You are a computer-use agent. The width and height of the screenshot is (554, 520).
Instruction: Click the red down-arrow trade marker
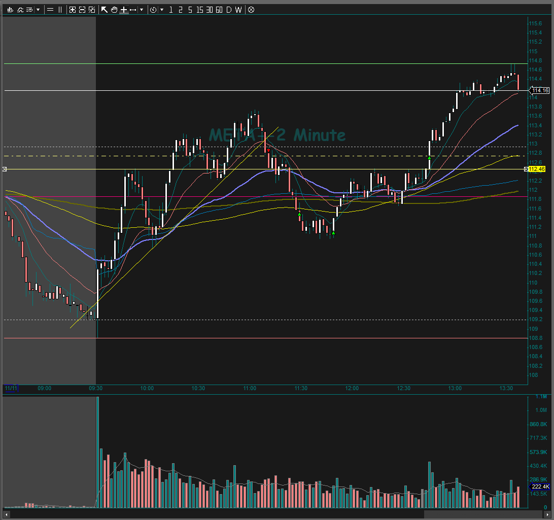268,151
